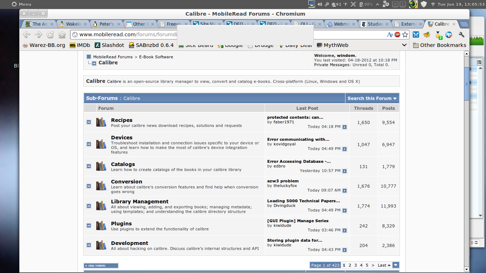Click the 'Ap' icon in the address bar
Image resolution: width=486 pixels, height=273 pixels.
click(390, 34)
